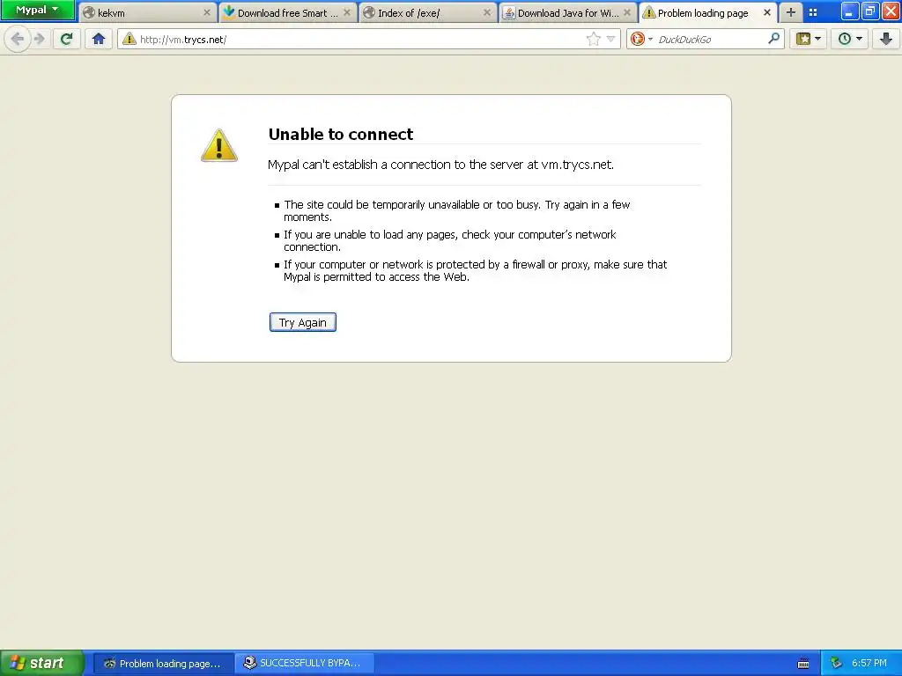The width and height of the screenshot is (902, 676).
Task: Close the Problem loading page tab
Action: coord(767,12)
